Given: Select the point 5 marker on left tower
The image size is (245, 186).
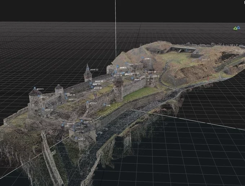Looking at the screenshot, I should [x=35, y=88].
